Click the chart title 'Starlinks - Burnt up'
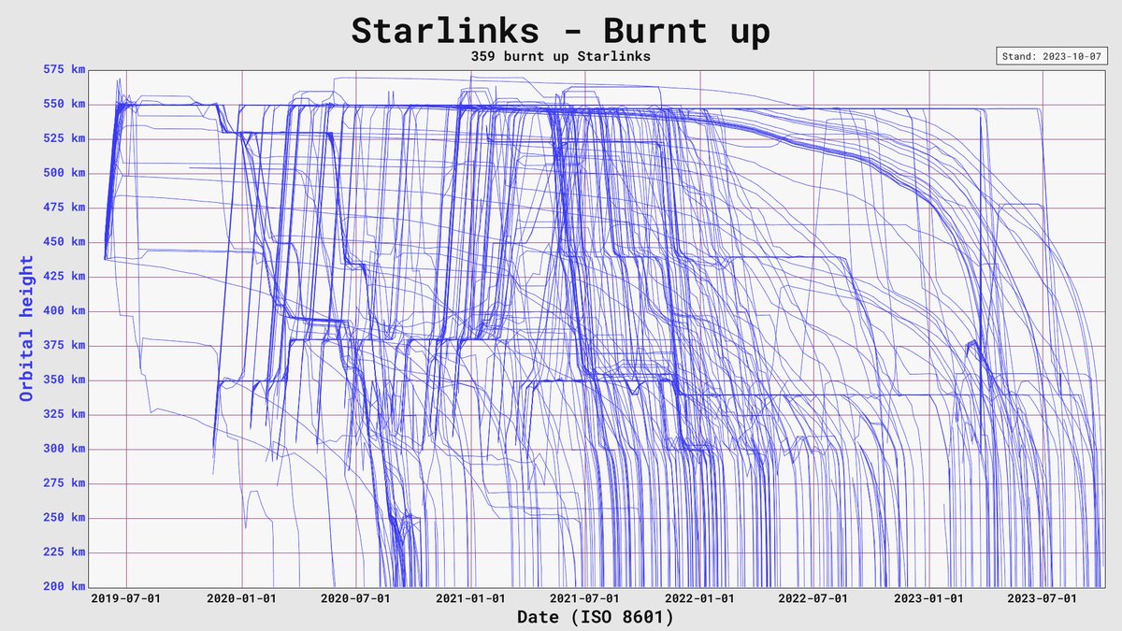This screenshot has height=631, width=1122. tap(561, 31)
